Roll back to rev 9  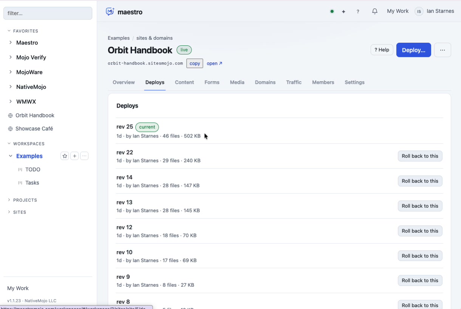[420, 280]
